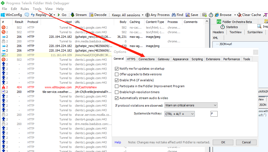268x152 pixels.
Task: Click the hotkey letter F field
Action: point(214,114)
